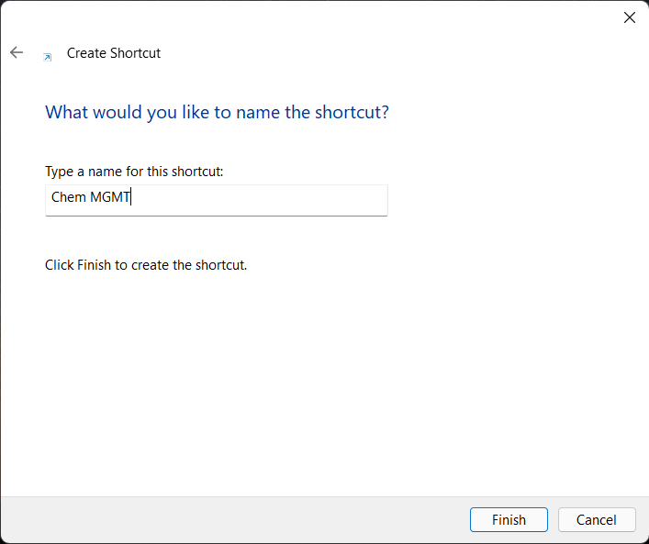
Task: Focus the shortcut name input field
Action: pos(217,200)
